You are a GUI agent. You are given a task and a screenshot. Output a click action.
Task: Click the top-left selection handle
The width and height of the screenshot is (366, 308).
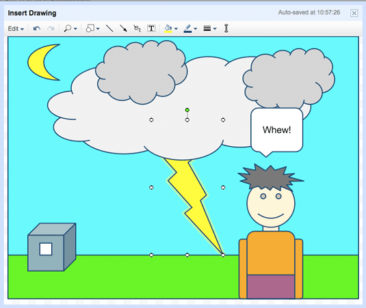point(151,120)
